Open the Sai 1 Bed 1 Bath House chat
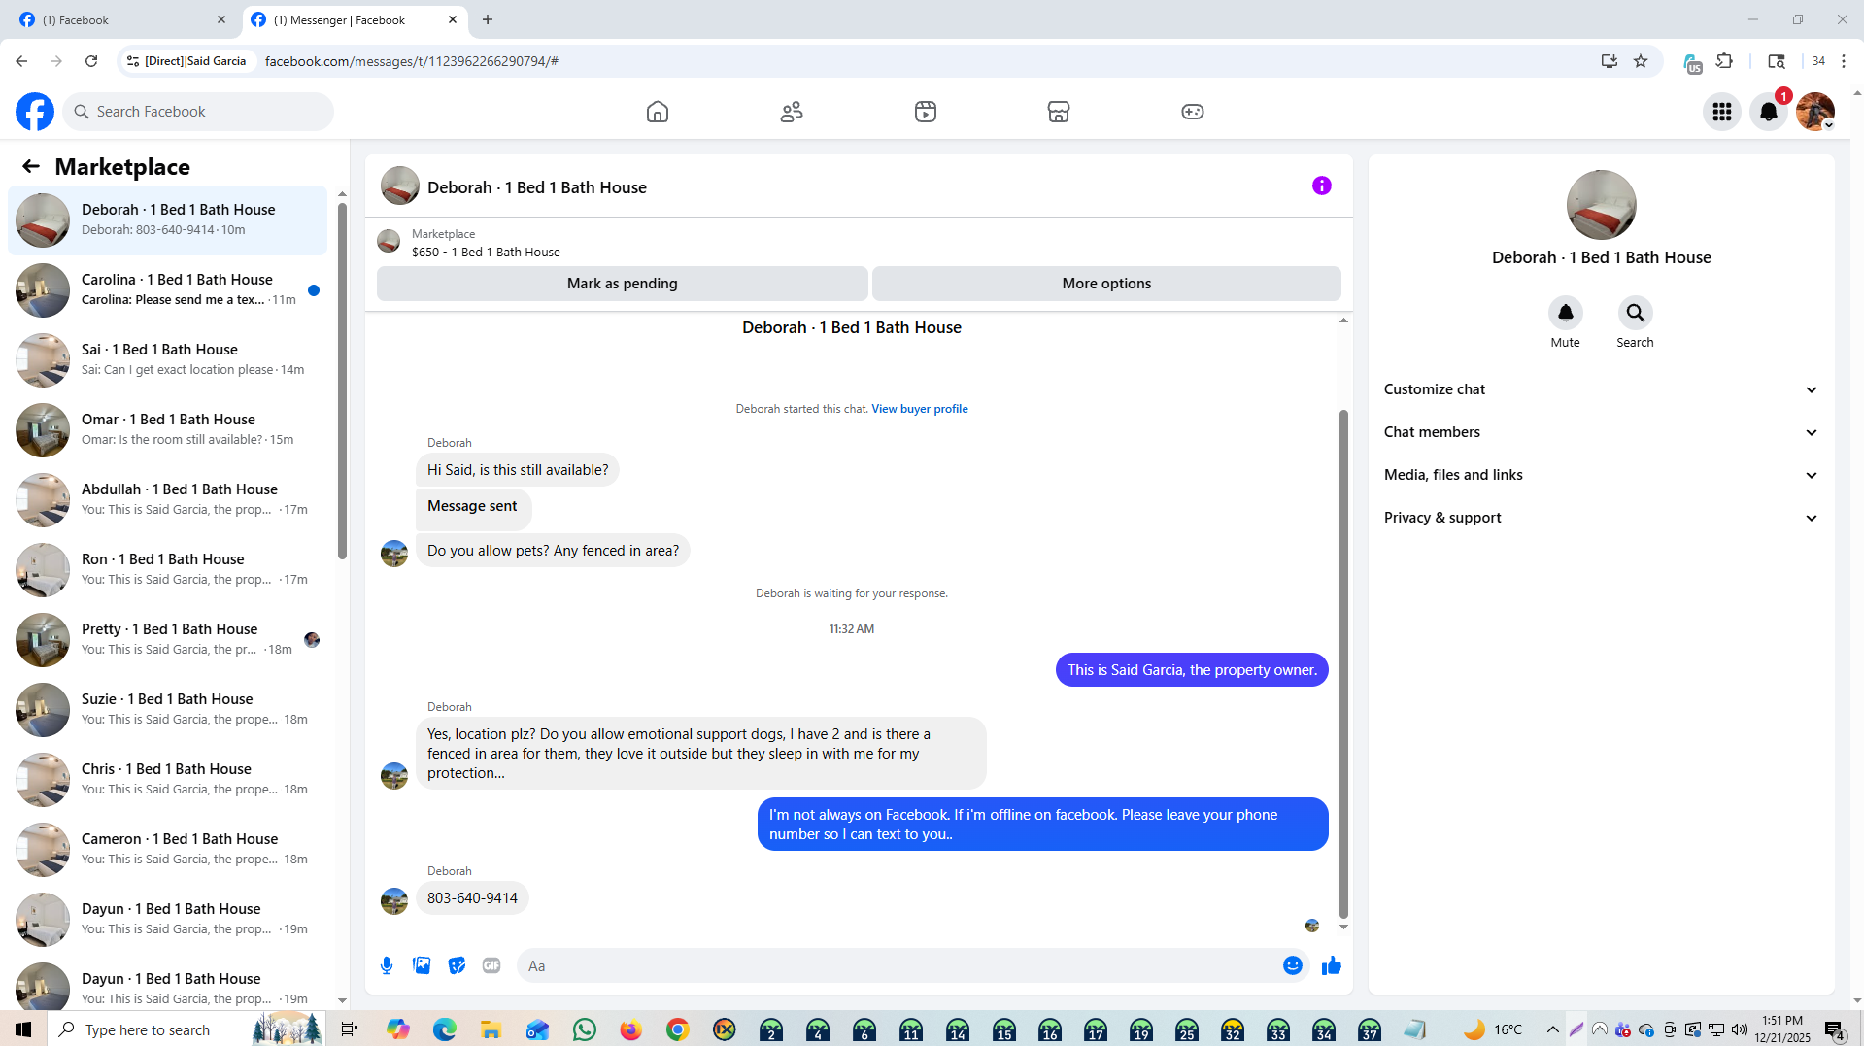The width and height of the screenshot is (1864, 1046). coord(168,359)
